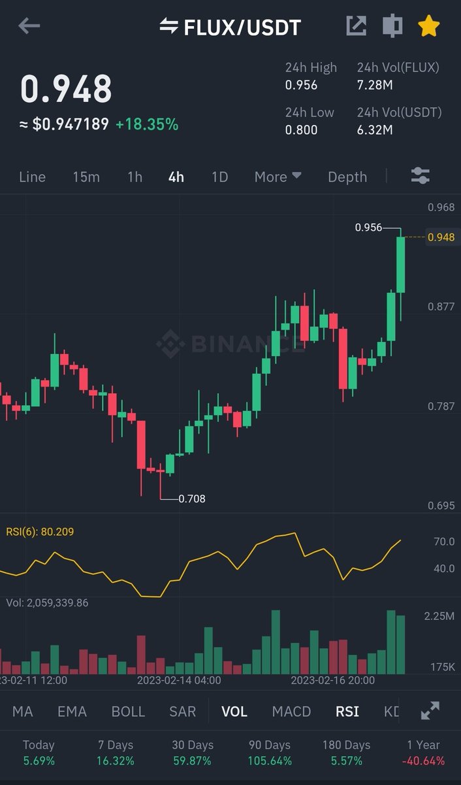Open chart settings sliders icon
This screenshot has height=785, width=461.
click(420, 175)
